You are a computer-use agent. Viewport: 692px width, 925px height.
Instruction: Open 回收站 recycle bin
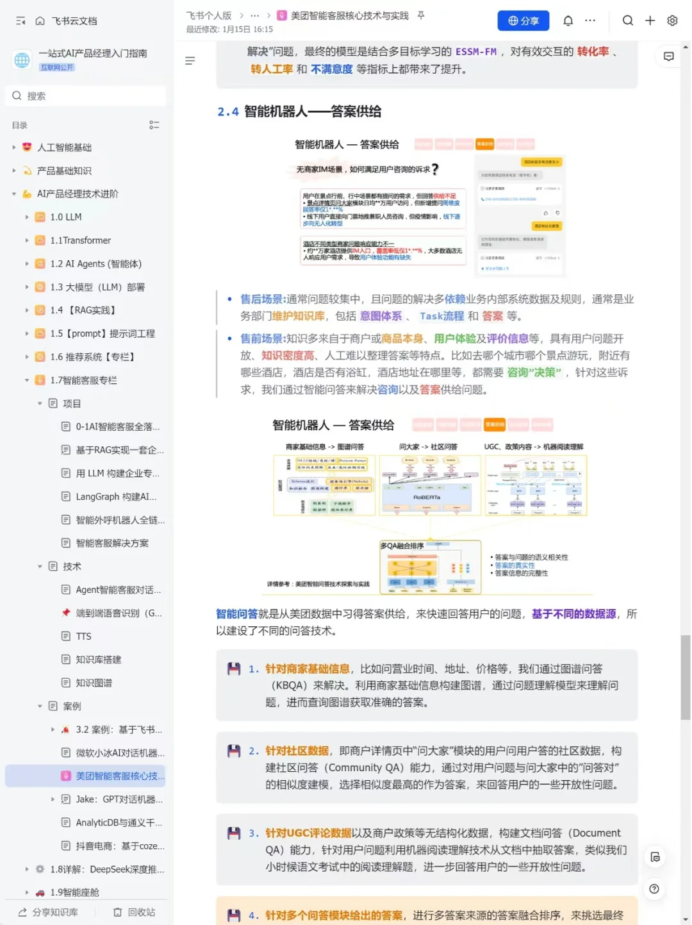[135, 912]
